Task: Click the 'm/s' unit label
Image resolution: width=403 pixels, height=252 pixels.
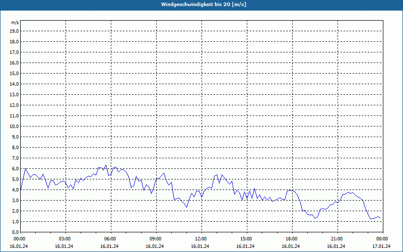Action: 15,23
